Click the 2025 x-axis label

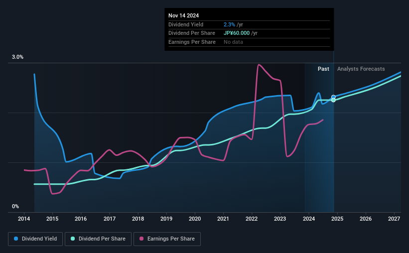click(337, 219)
